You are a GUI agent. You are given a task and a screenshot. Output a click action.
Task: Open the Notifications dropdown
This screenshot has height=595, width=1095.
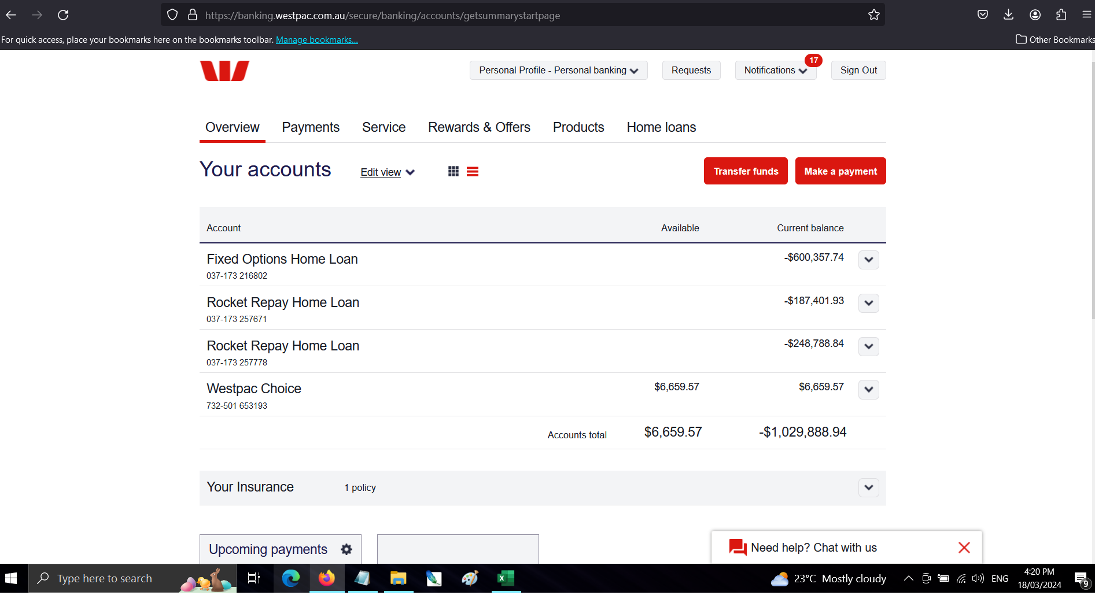tap(775, 70)
